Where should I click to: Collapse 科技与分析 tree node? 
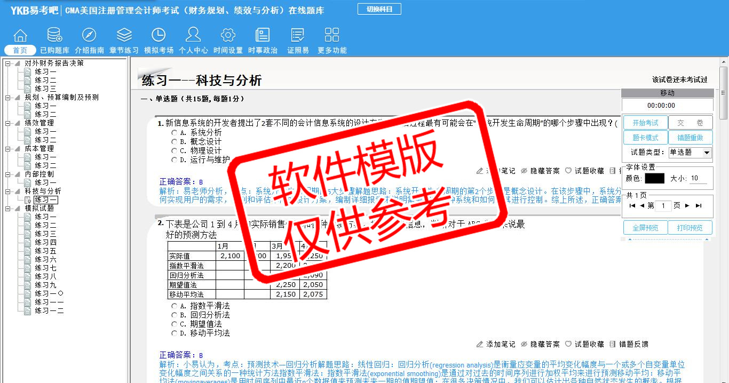coord(7,191)
